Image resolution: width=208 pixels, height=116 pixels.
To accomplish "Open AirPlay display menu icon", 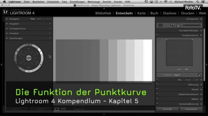I will [151, 2].
